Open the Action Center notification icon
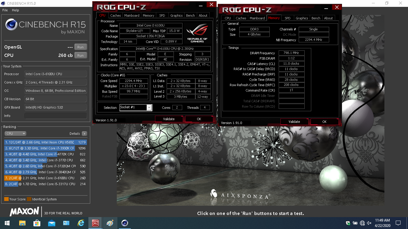Image resolution: width=408 pixels, height=229 pixels. point(398,223)
